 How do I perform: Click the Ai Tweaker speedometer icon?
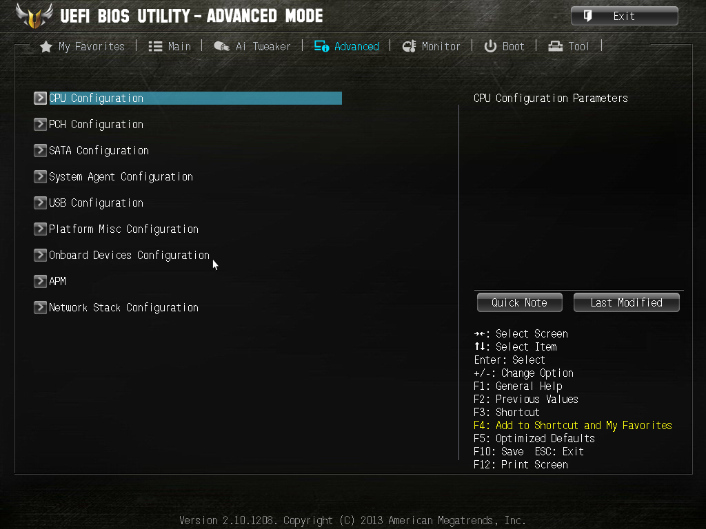[x=221, y=46]
